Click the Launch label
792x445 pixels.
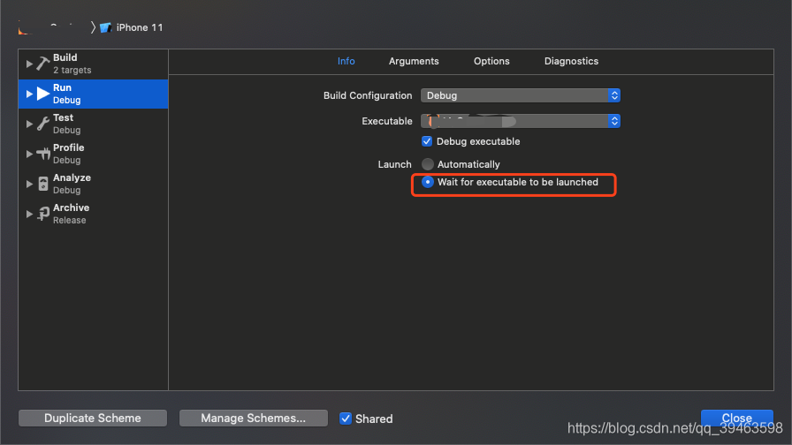click(394, 164)
